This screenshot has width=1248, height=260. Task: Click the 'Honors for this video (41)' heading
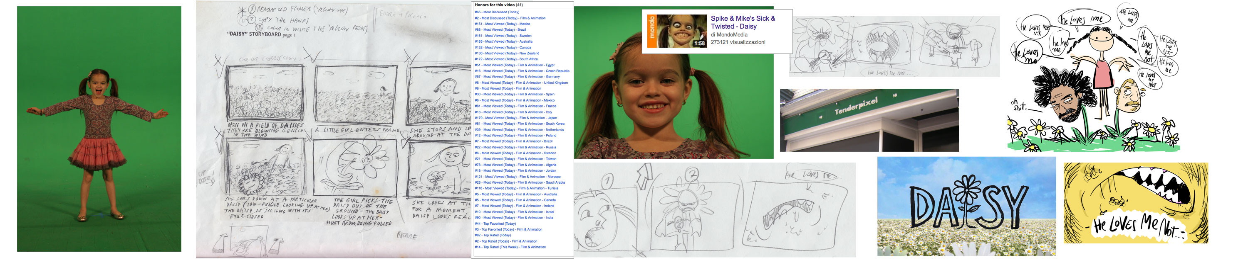[x=498, y=5]
